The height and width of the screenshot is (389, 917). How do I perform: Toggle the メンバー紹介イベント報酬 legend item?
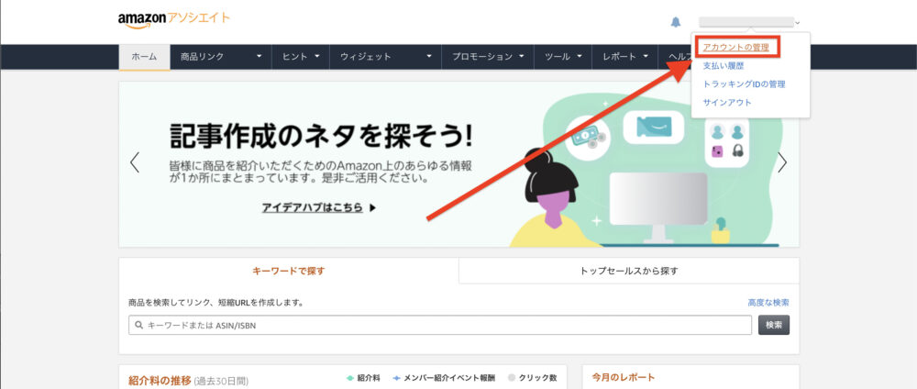[x=444, y=379]
